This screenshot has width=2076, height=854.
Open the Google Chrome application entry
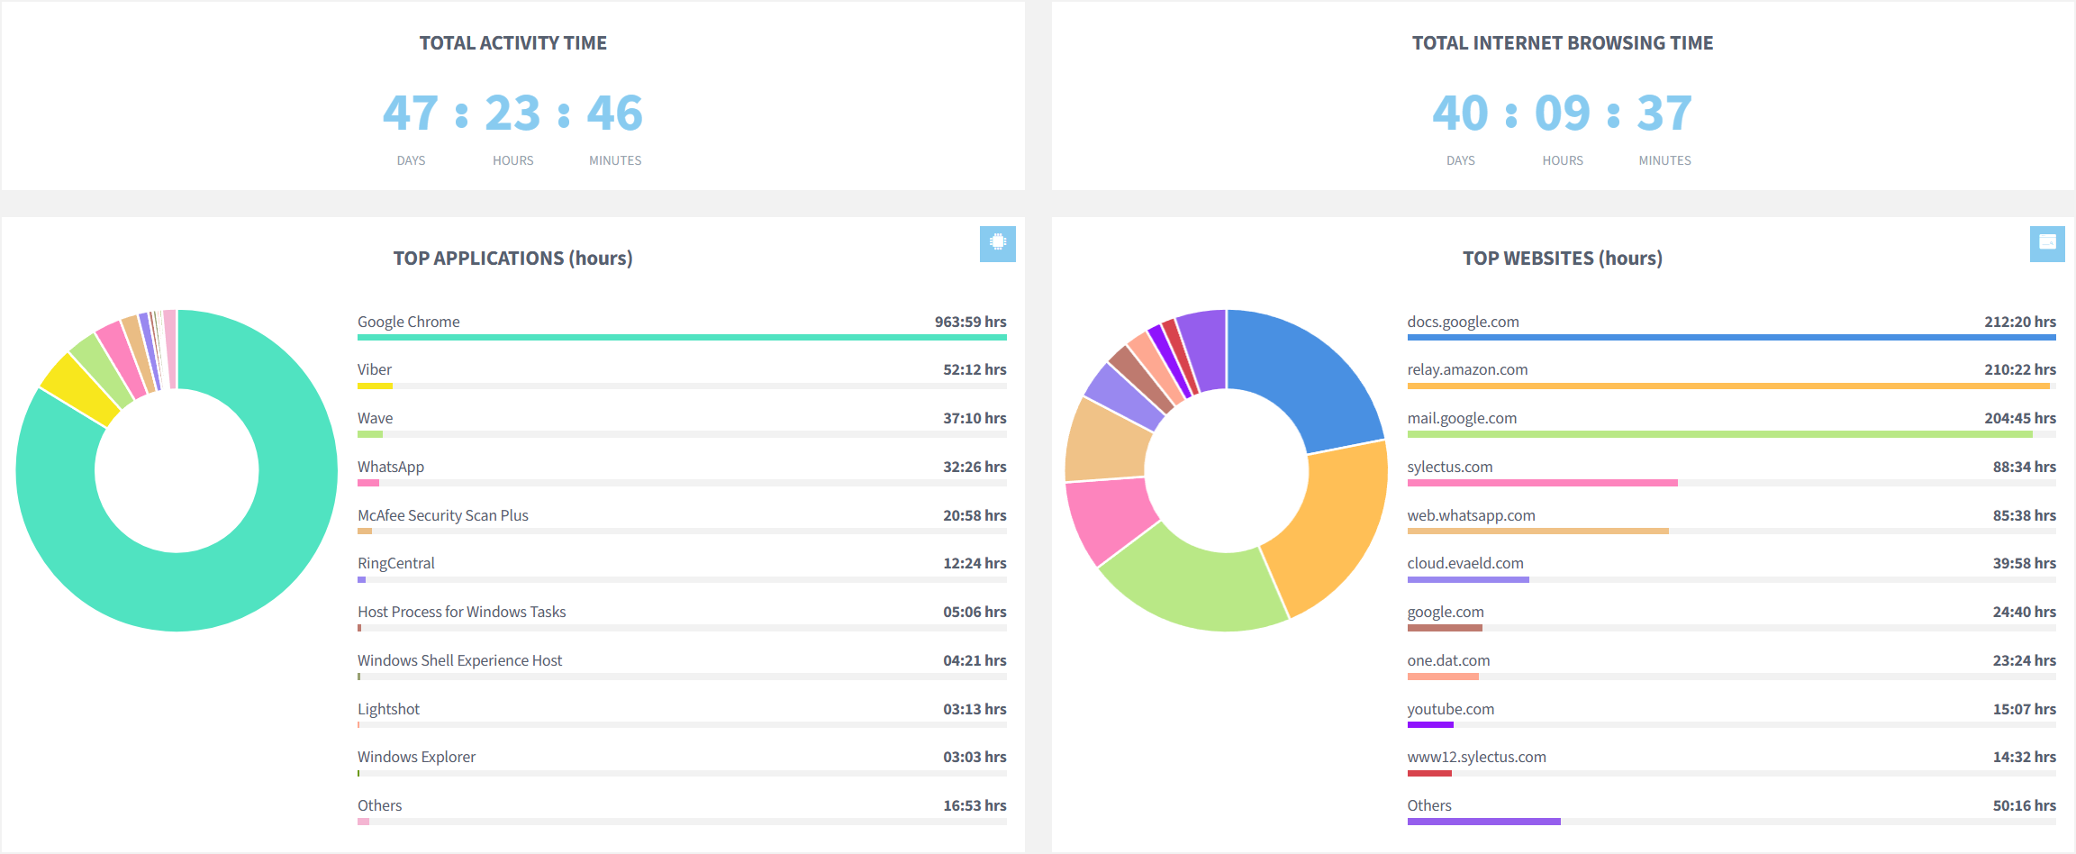point(408,322)
